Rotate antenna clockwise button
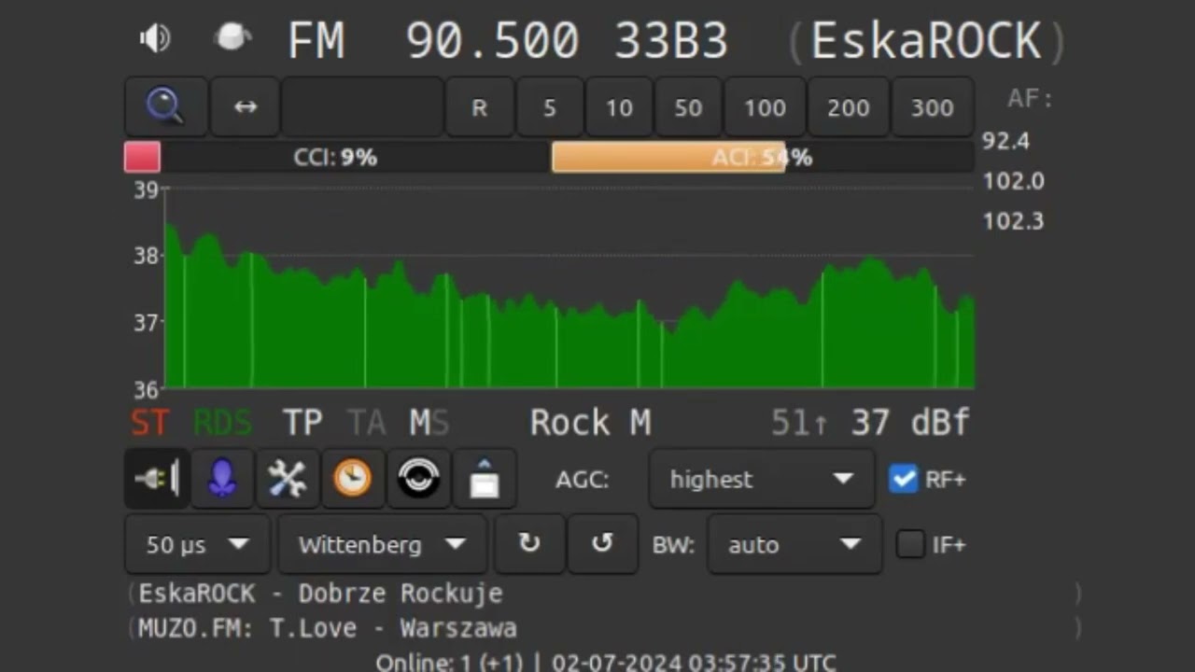1195x672 pixels. [529, 543]
